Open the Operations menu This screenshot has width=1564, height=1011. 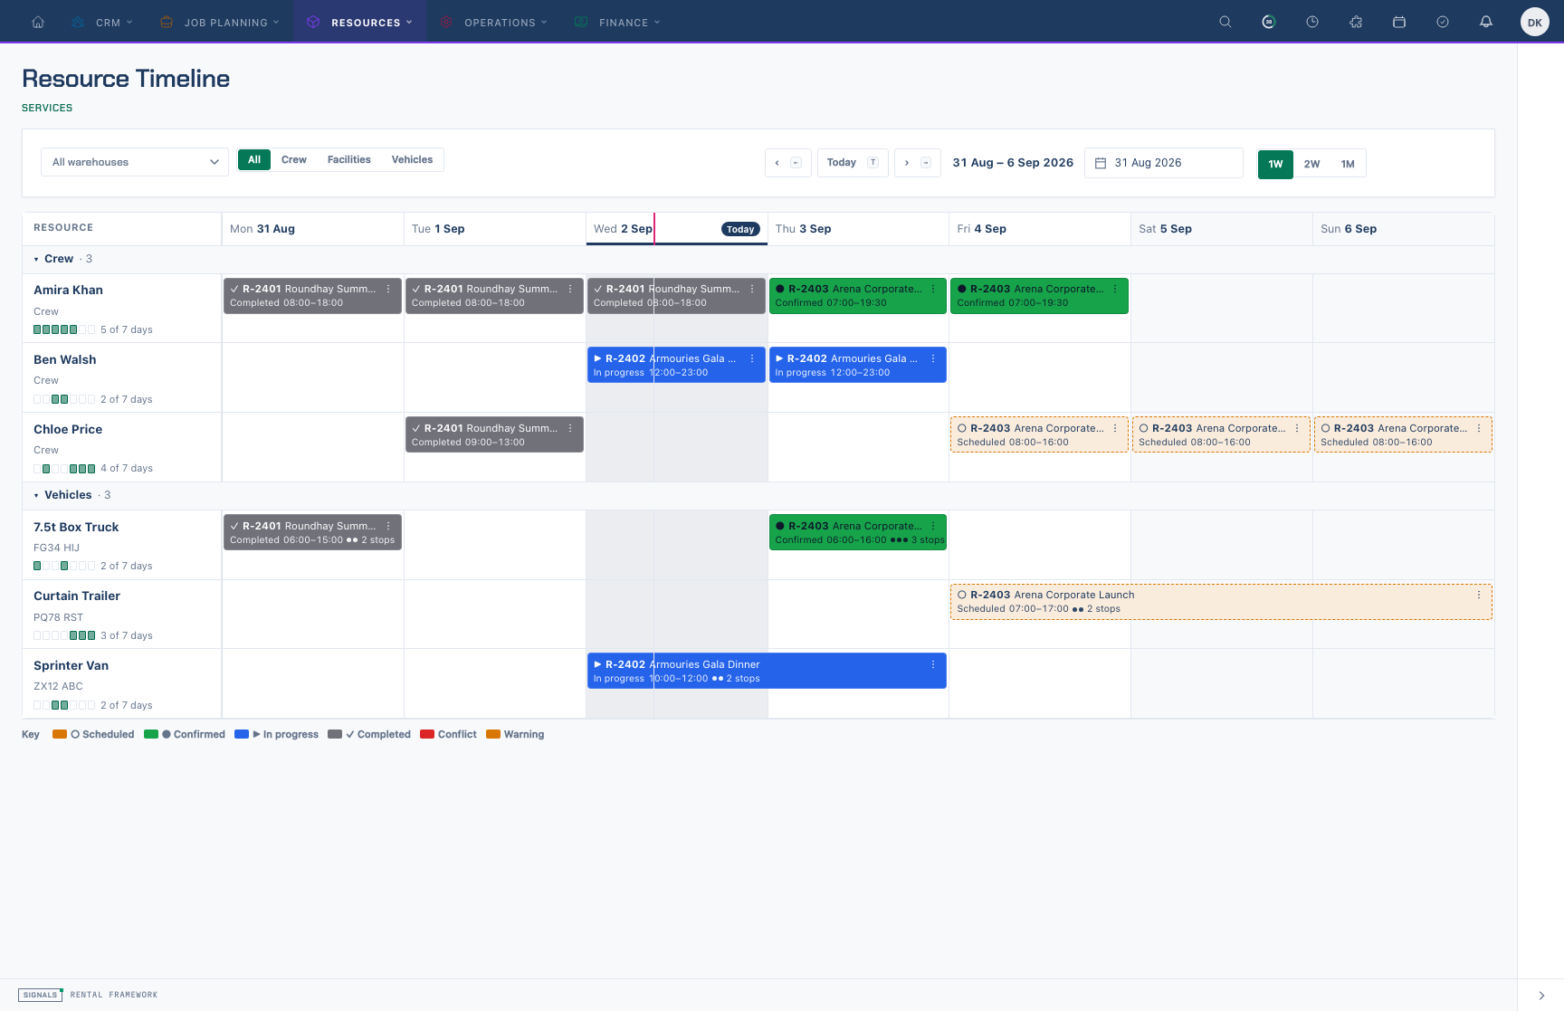click(494, 22)
